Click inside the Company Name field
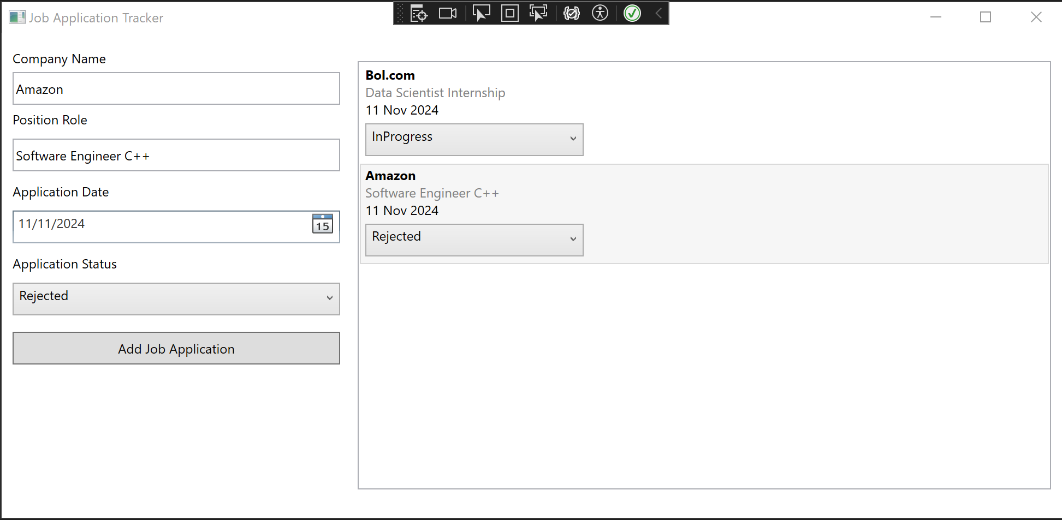The width and height of the screenshot is (1062, 520). tap(176, 88)
